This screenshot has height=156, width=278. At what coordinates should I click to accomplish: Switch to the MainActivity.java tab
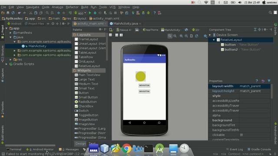tap(126, 23)
